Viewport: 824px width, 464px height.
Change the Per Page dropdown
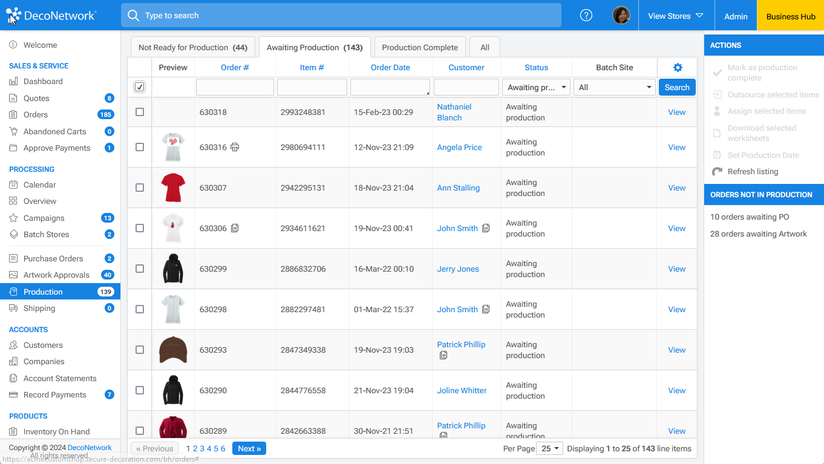pyautogui.click(x=549, y=448)
